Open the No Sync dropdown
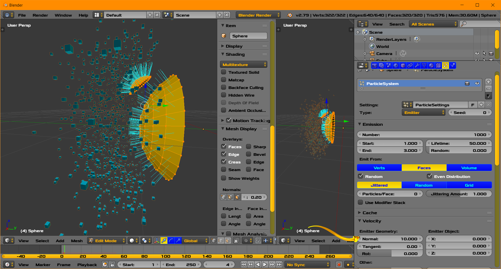 click(307, 265)
